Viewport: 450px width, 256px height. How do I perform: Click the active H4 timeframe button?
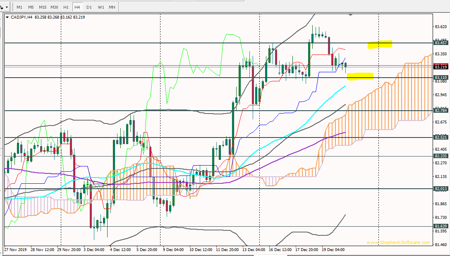pos(77,7)
